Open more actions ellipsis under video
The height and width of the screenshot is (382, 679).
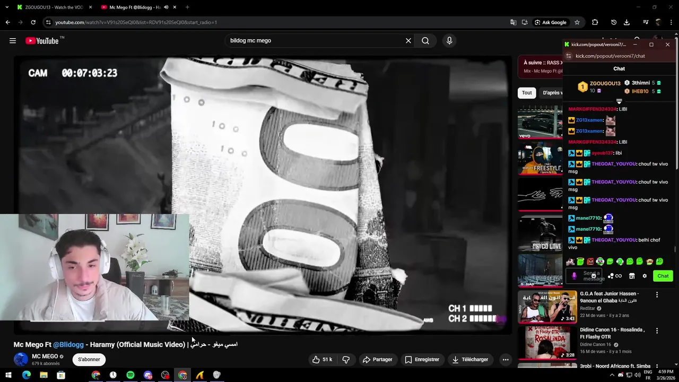tap(506, 359)
